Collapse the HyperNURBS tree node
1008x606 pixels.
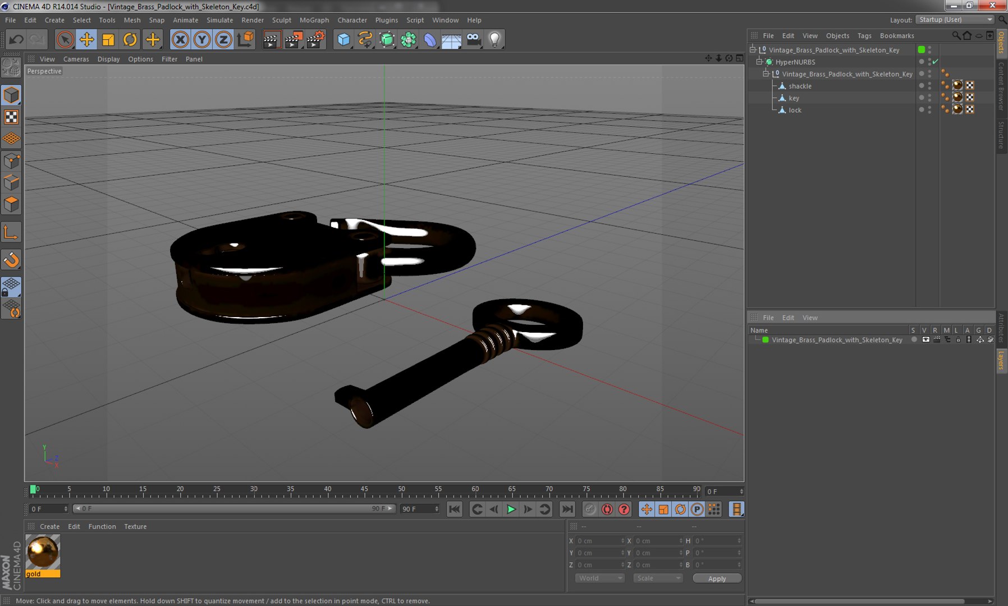(x=759, y=62)
